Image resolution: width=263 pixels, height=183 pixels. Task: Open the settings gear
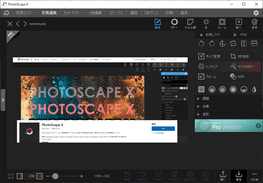[x=256, y=13]
